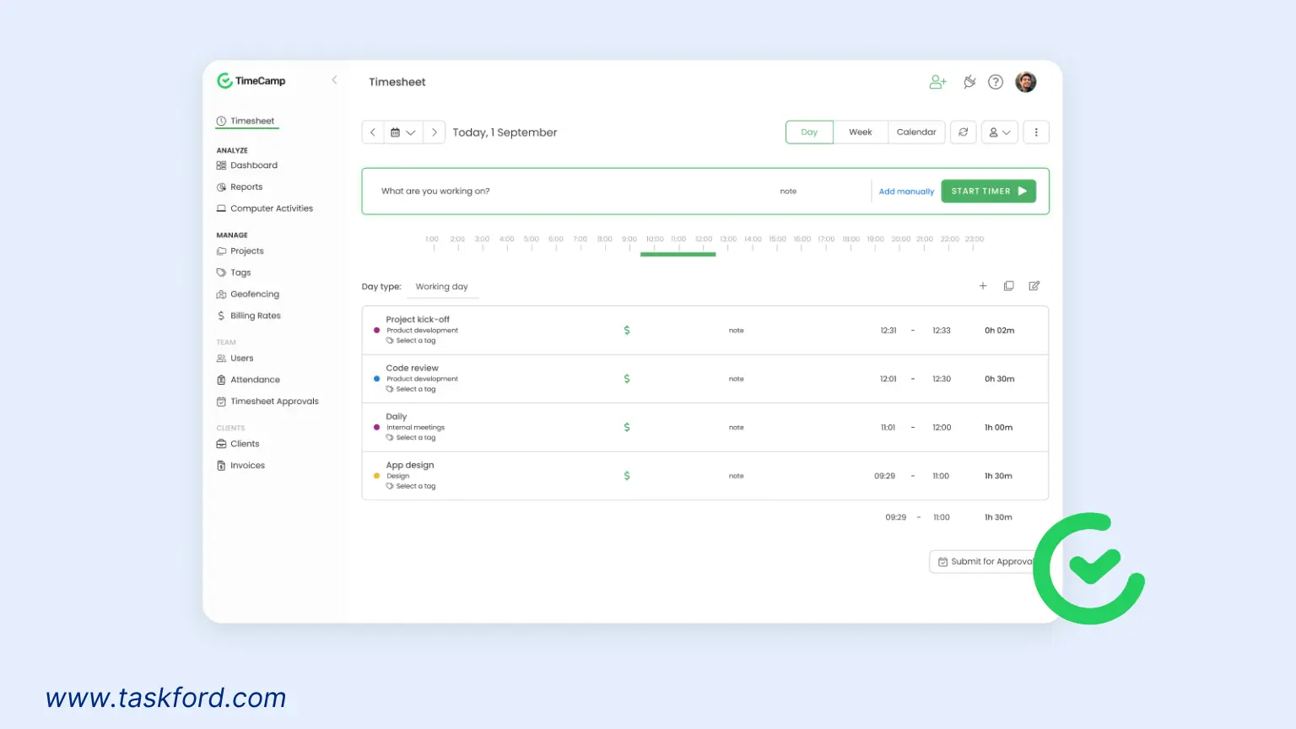This screenshot has height=729, width=1296.
Task: Open Timesheet in the sidebar
Action: pos(246,121)
